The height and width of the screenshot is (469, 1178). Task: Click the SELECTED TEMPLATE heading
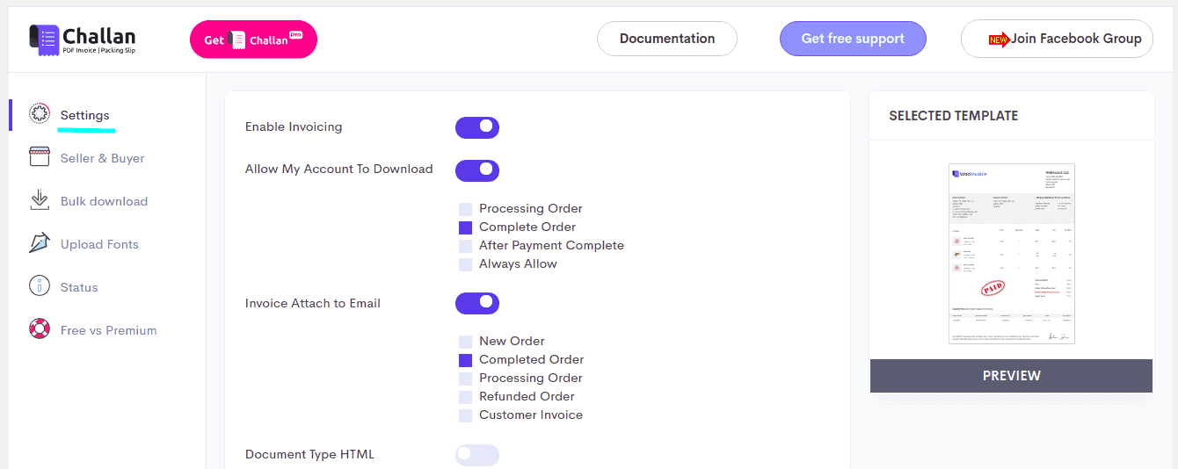coord(954,116)
